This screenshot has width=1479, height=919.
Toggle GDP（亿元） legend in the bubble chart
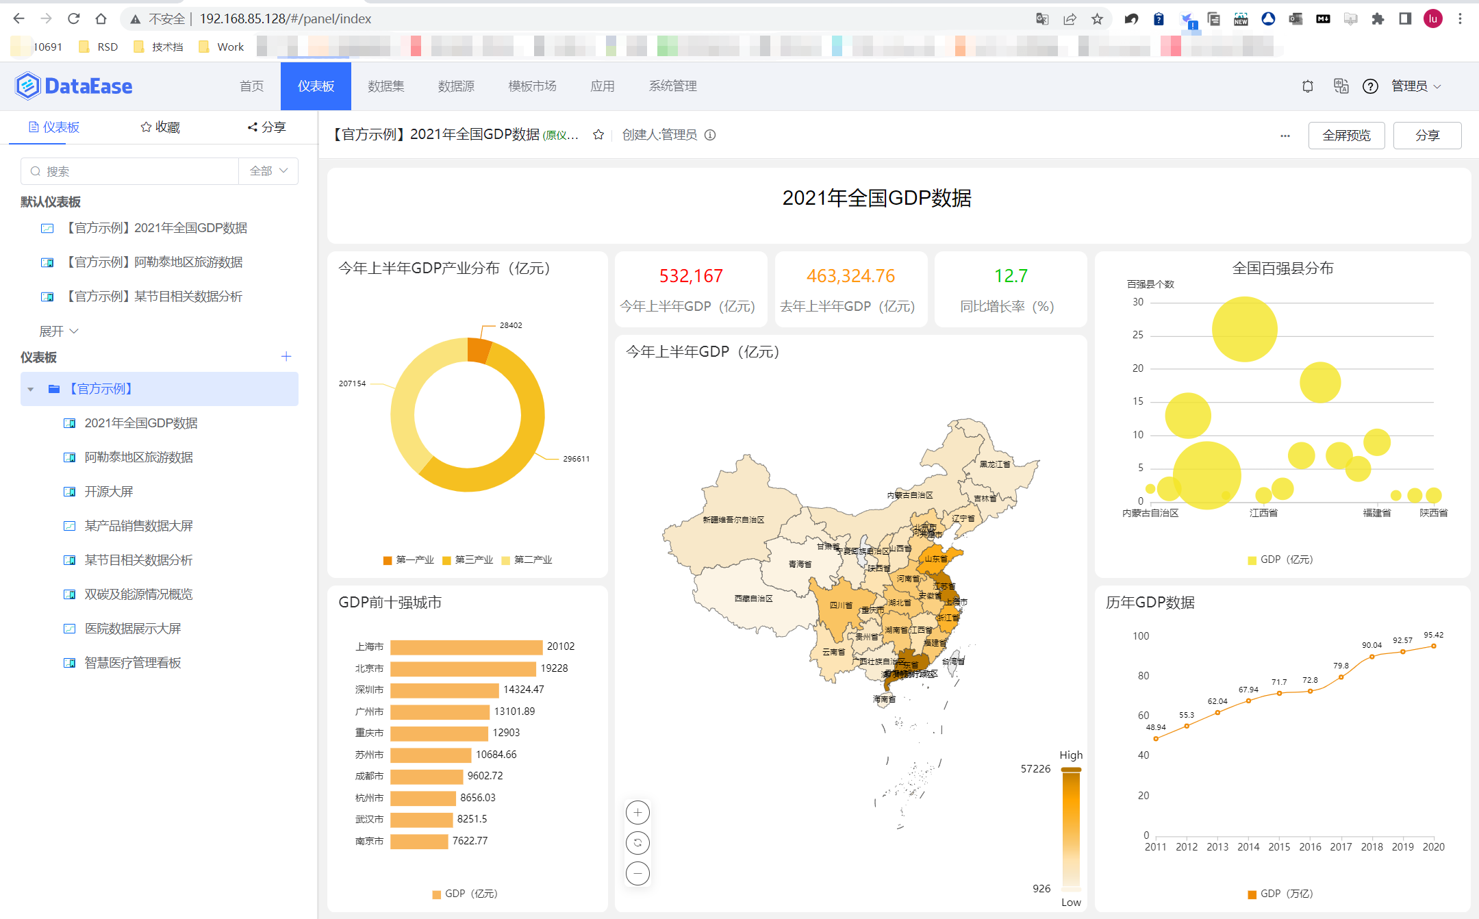1280,560
